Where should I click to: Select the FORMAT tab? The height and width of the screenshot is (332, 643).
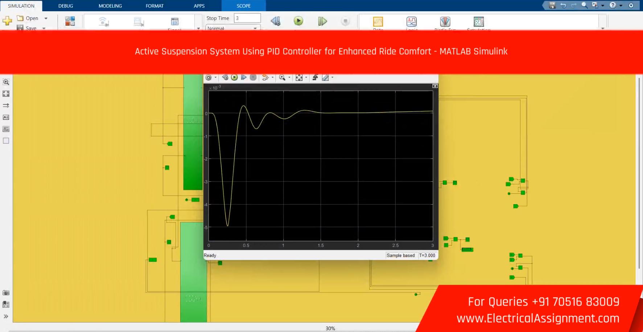pos(154,6)
